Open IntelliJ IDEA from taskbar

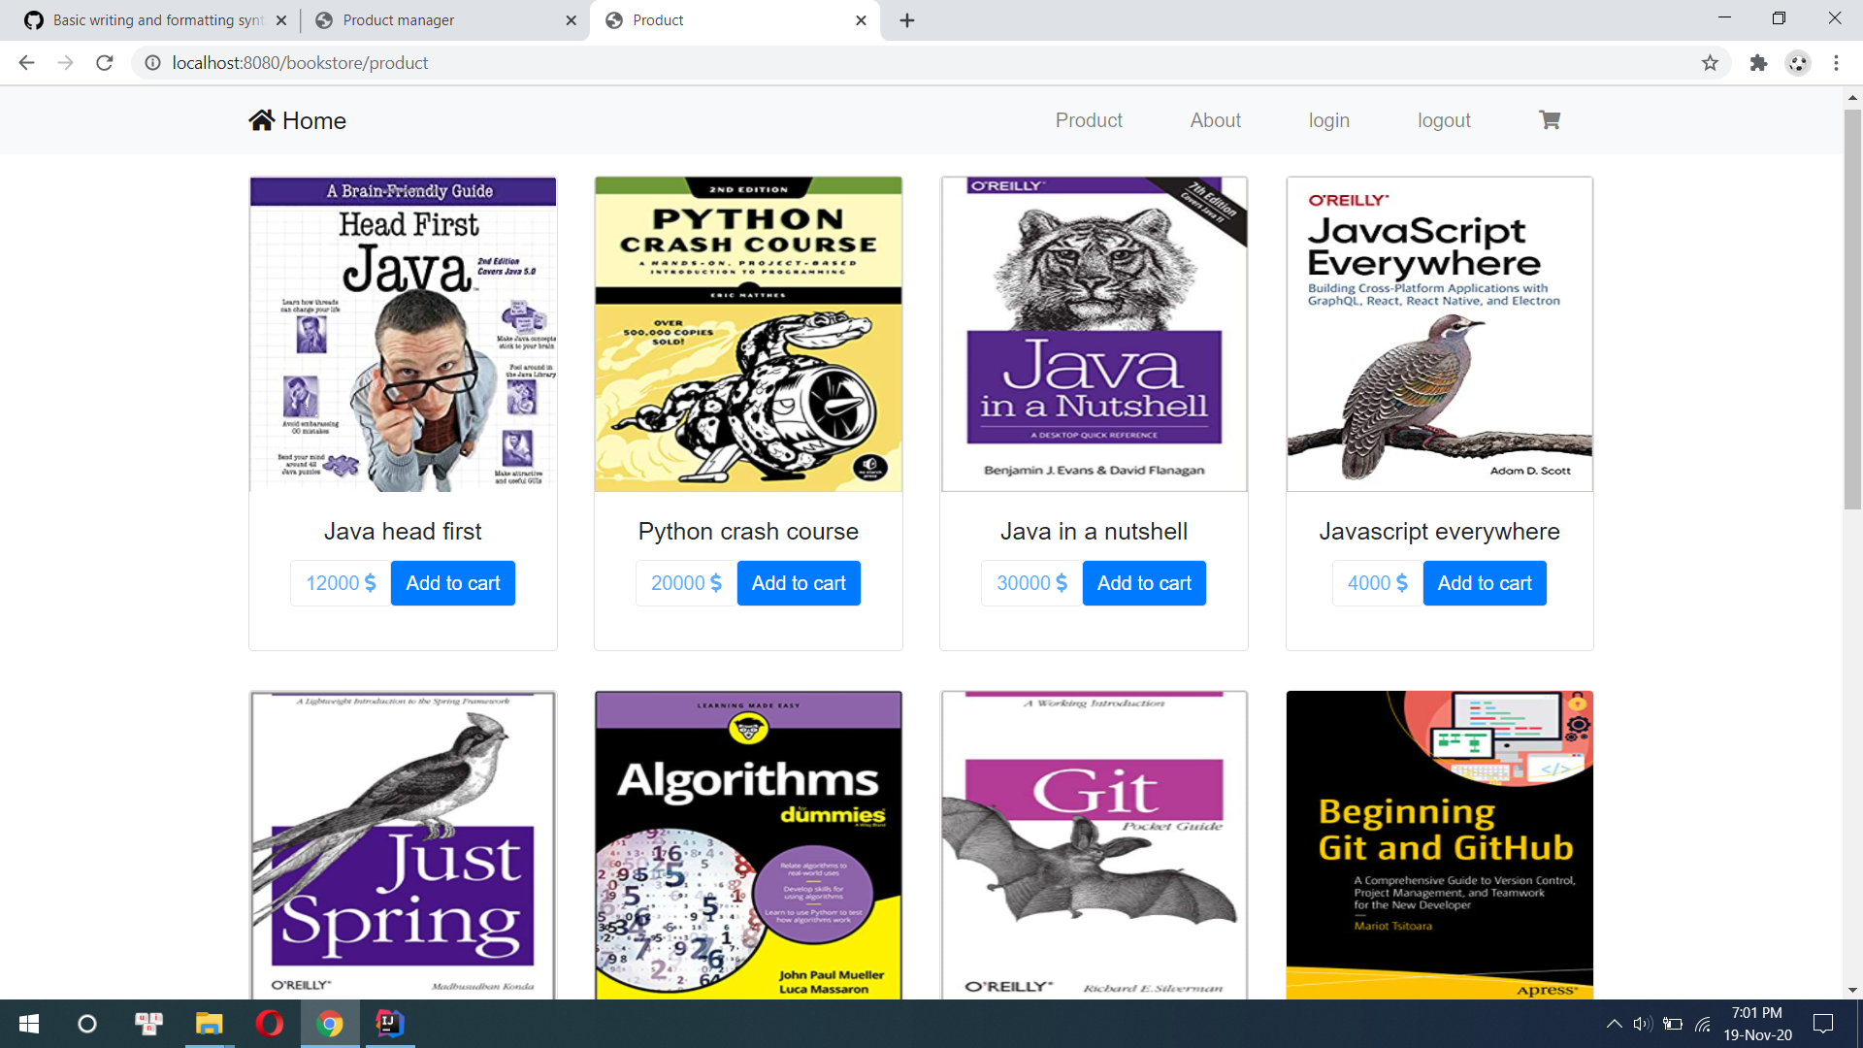click(x=389, y=1024)
